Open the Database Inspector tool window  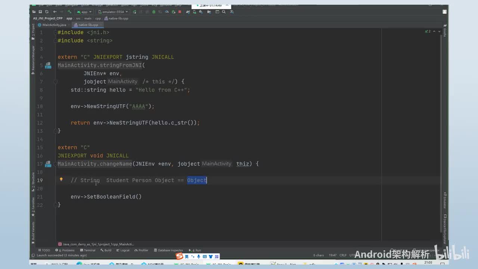tap(168, 250)
